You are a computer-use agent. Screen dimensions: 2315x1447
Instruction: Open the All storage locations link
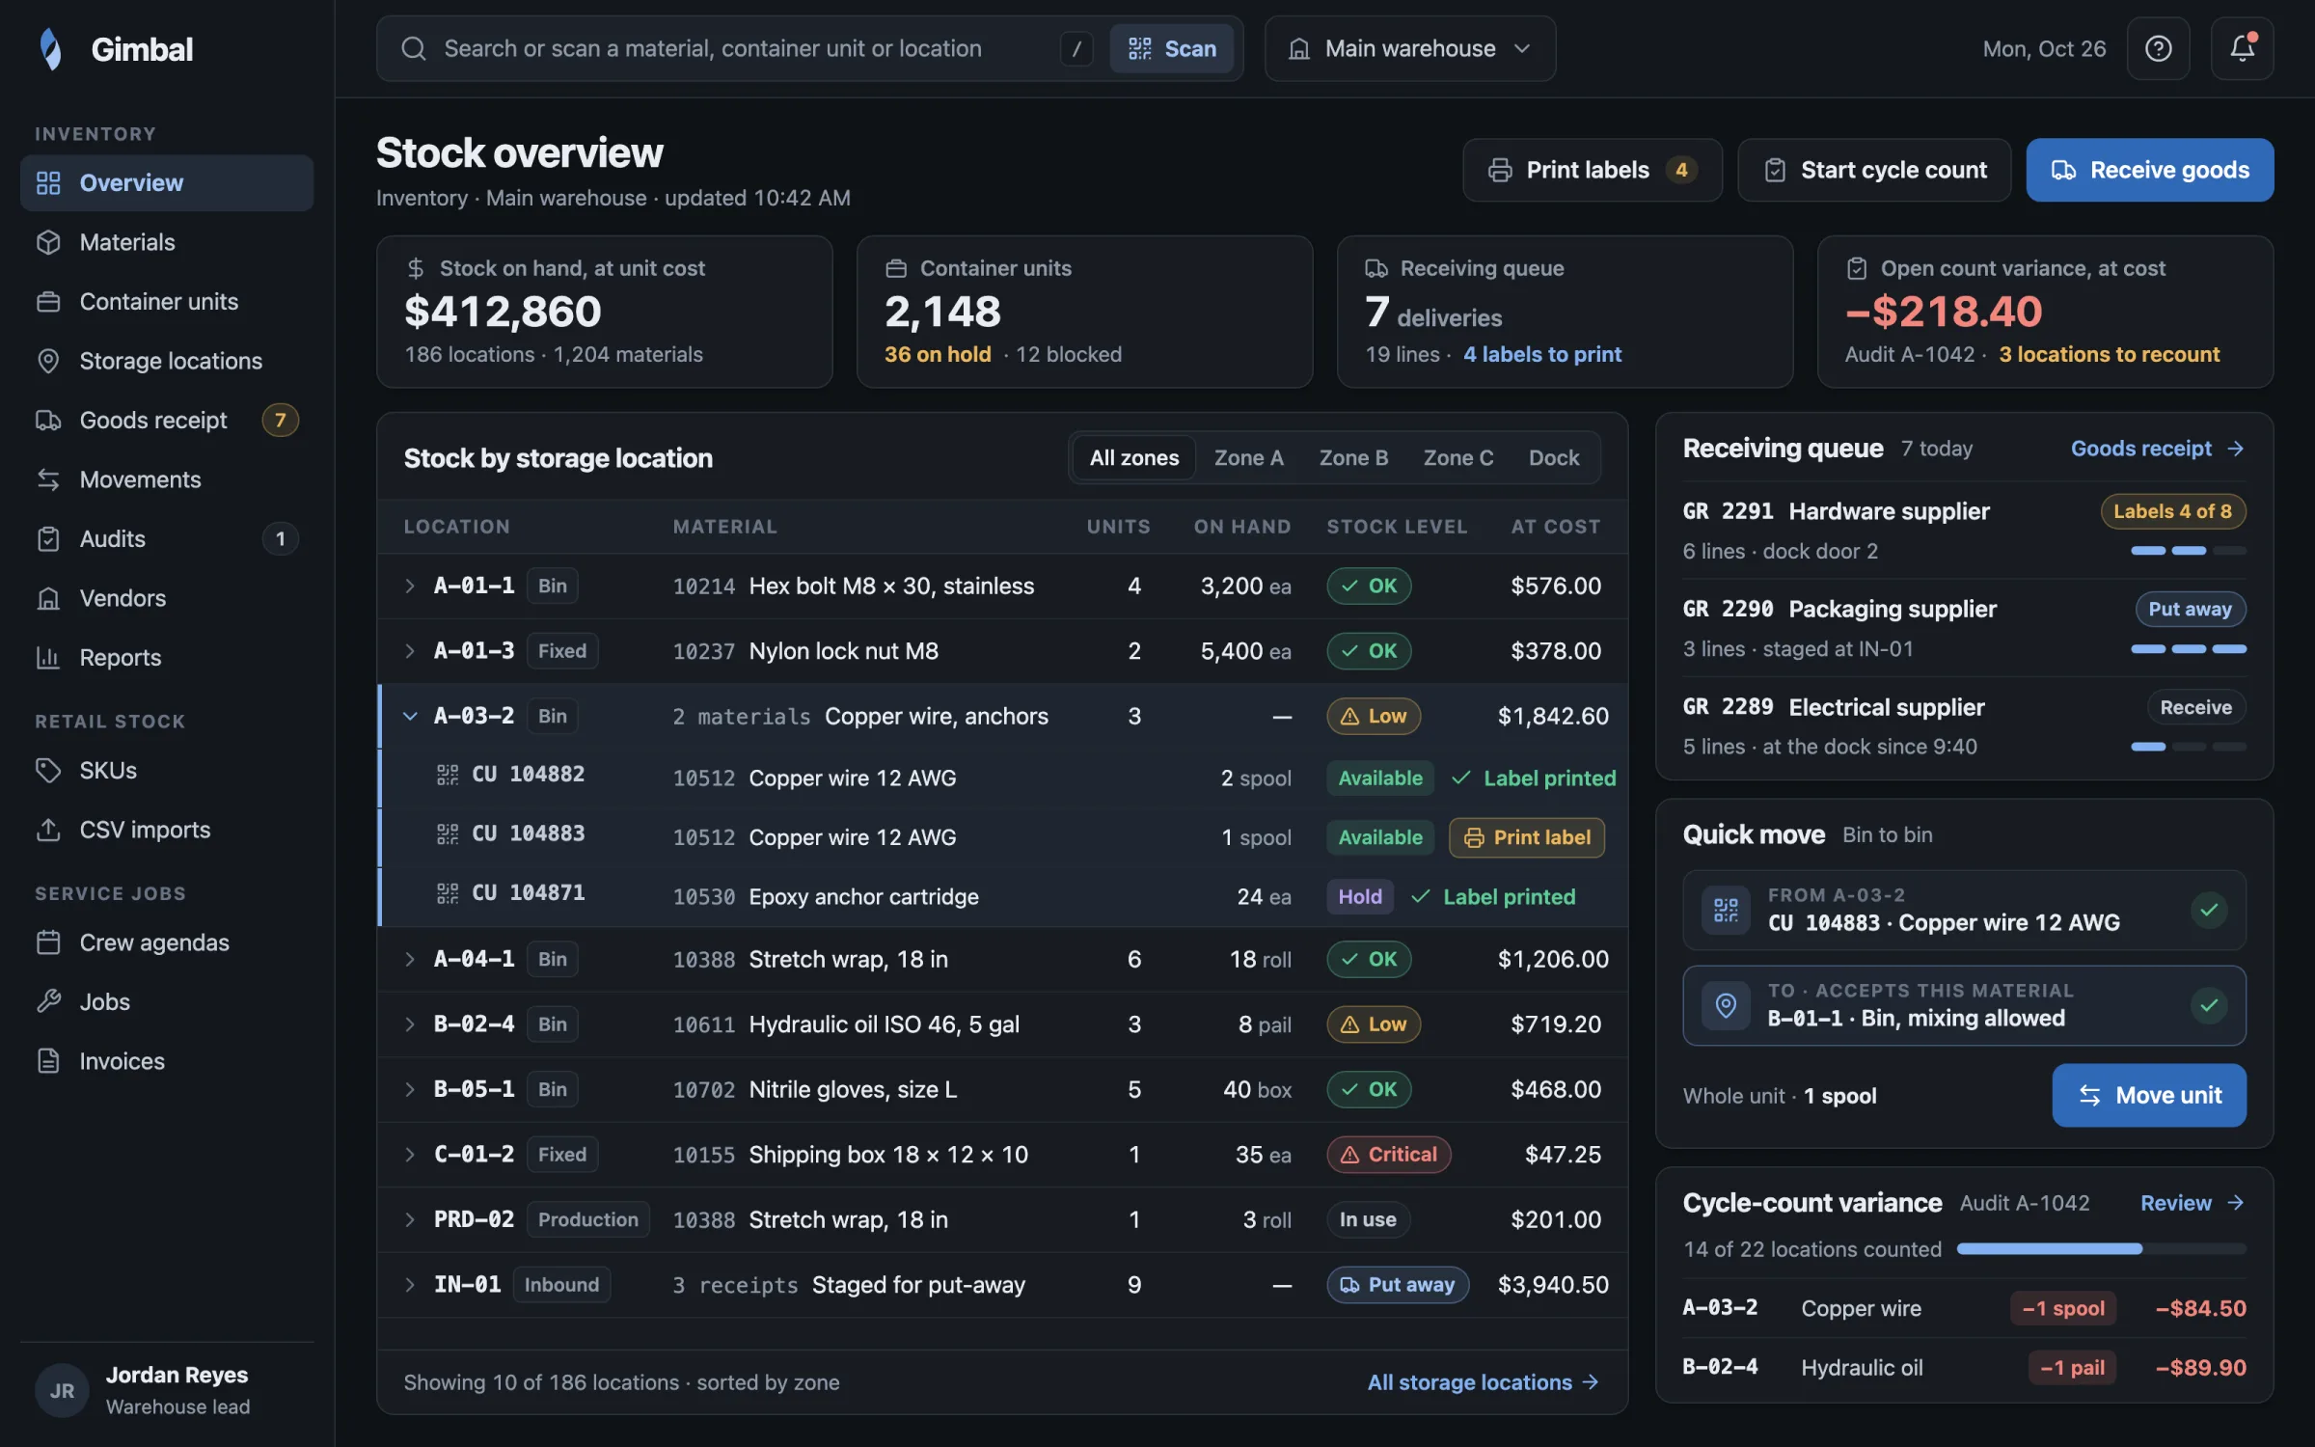[x=1483, y=1381]
